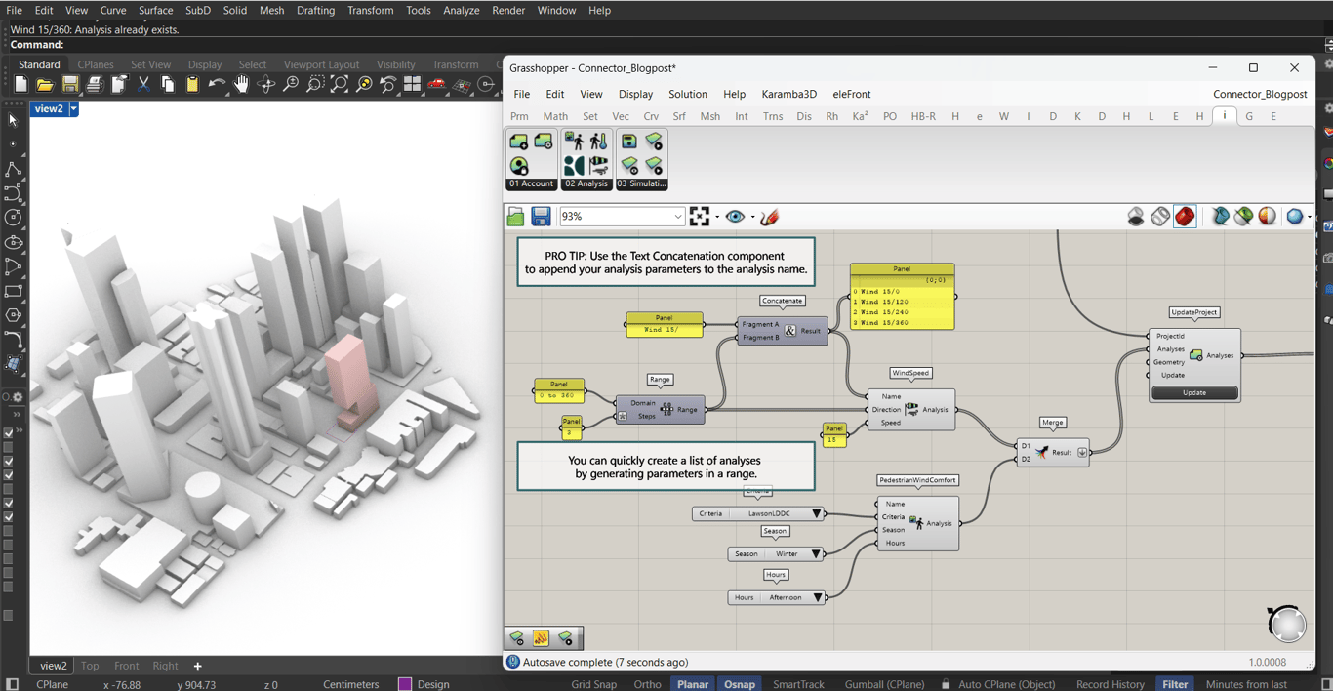Image resolution: width=1333 pixels, height=691 pixels.
Task: Click Zoom Extents icon in Grasshopper toolbar
Action: 700,217
